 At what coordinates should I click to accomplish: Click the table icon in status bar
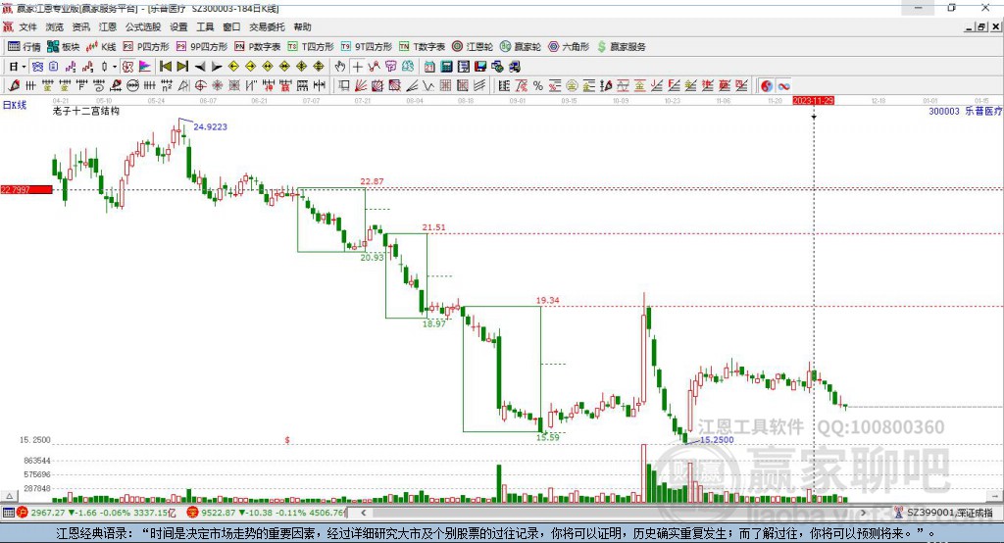point(8,513)
